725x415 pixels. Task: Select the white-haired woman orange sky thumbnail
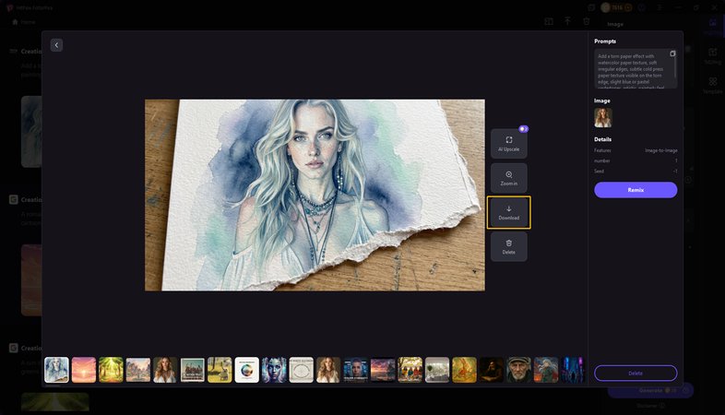click(x=546, y=370)
